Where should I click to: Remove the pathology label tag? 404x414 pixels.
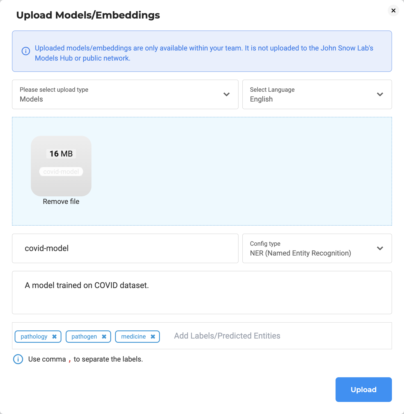54,337
